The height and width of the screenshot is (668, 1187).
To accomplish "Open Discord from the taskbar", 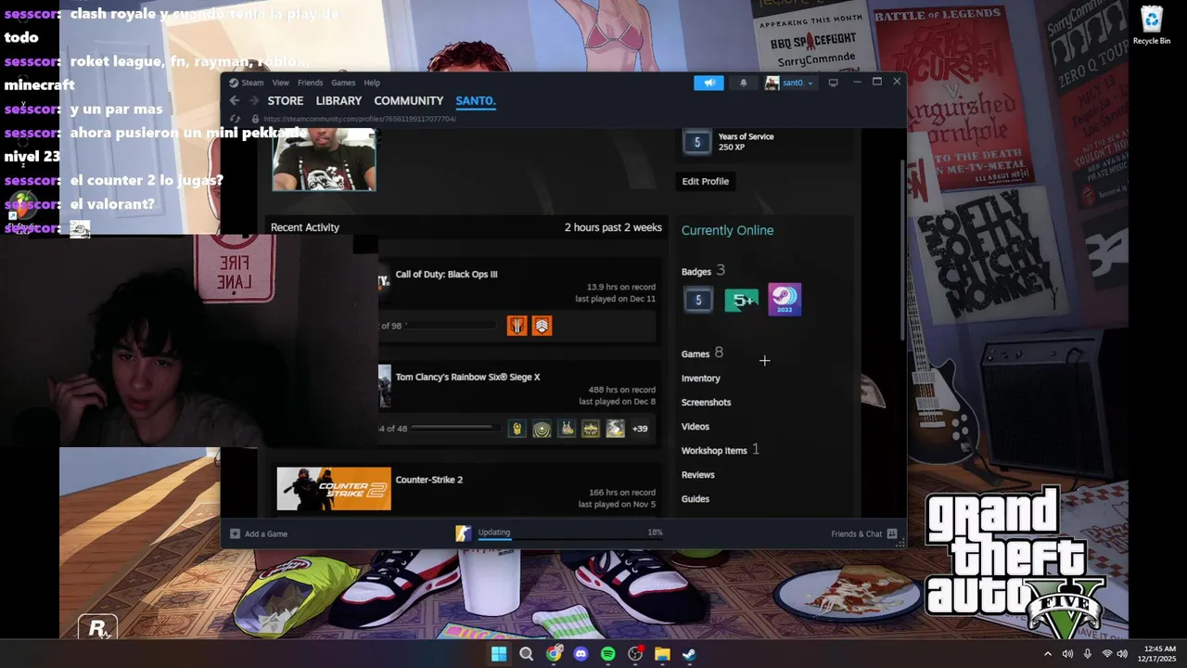I will coord(581,654).
